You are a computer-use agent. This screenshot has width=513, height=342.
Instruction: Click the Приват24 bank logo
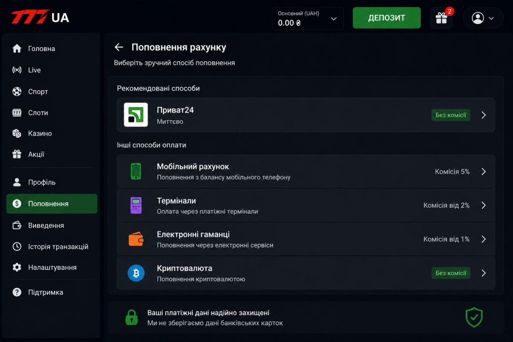click(x=136, y=115)
